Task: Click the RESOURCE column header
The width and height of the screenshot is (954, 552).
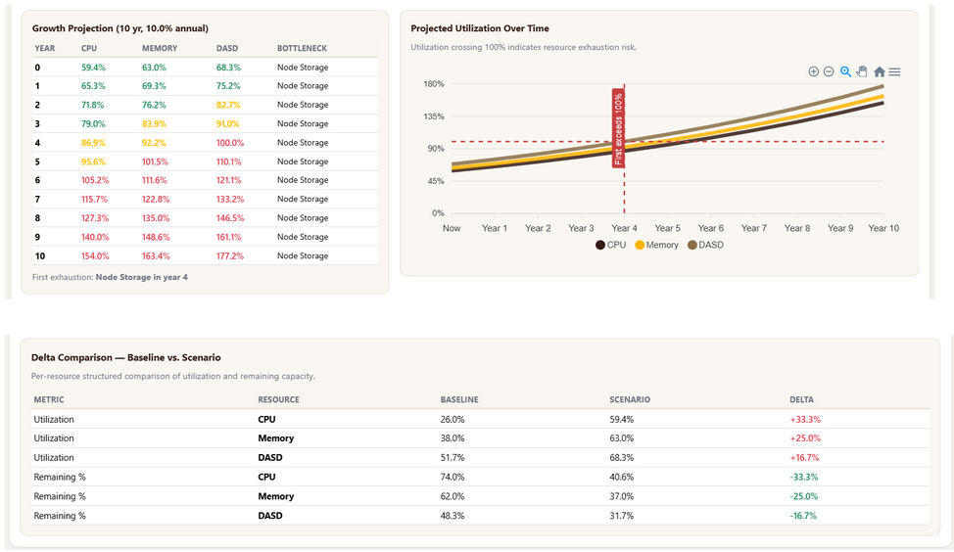Action: click(x=278, y=399)
